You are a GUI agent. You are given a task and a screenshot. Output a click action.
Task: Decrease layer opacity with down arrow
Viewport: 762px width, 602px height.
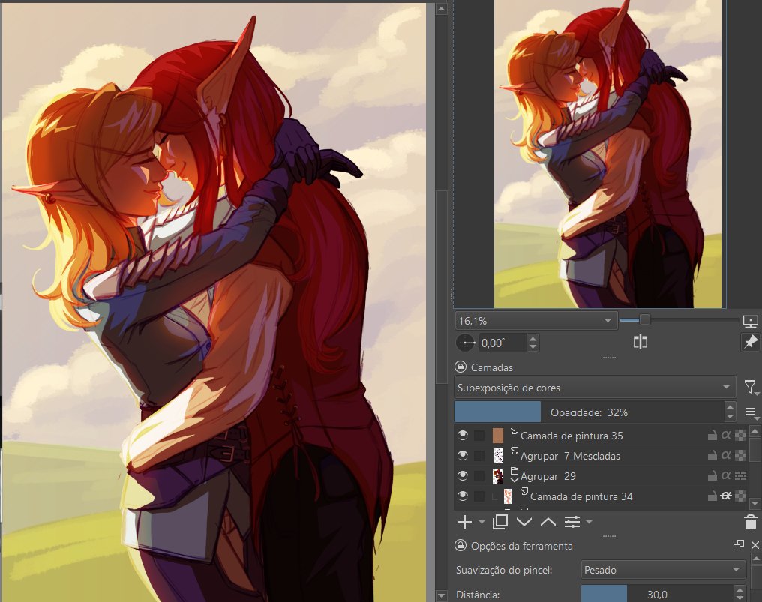click(730, 416)
